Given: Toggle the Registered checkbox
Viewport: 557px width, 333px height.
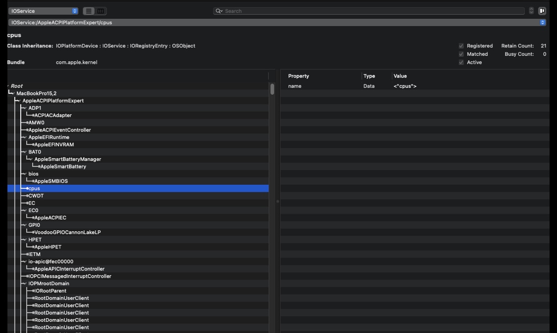Looking at the screenshot, I should 461,46.
